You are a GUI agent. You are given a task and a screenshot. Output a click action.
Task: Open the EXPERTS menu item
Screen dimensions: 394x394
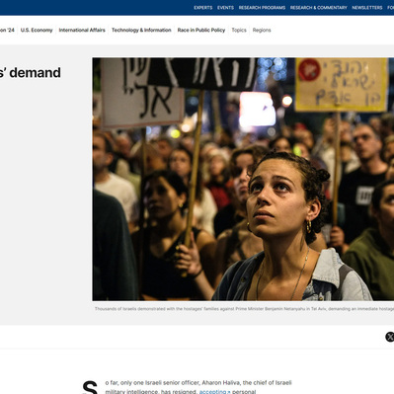[203, 8]
